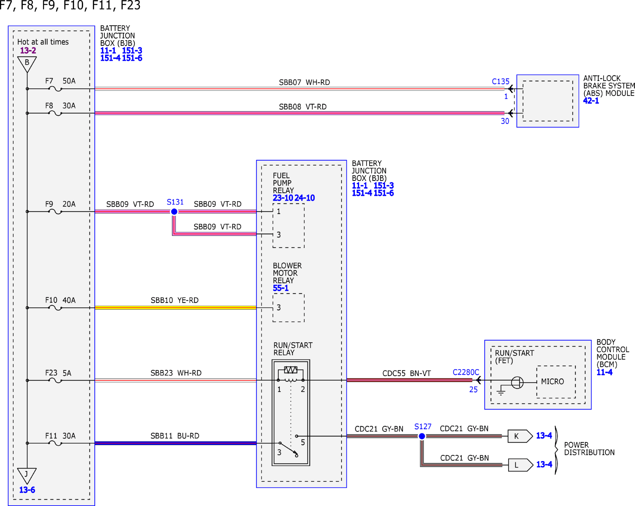Click the S127 splice node dot
The image size is (635, 506).
422,436
